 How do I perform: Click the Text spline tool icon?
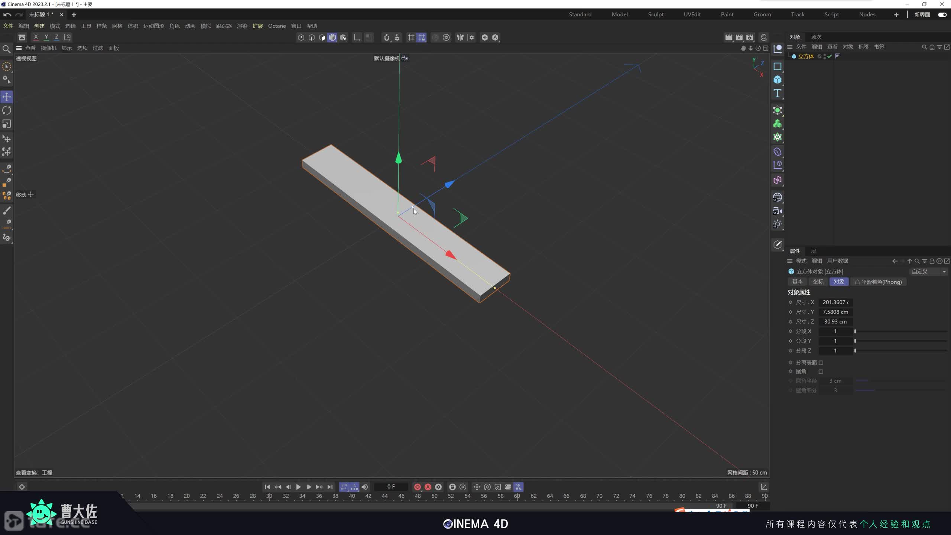coord(777,93)
